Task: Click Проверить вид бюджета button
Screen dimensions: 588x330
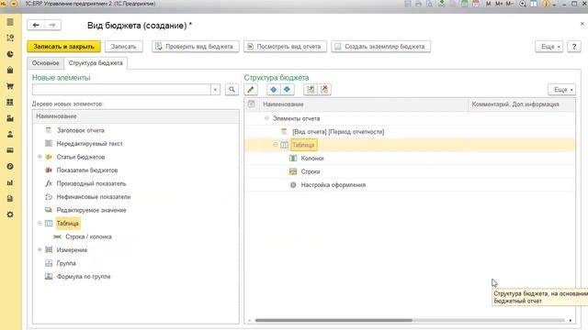Action: (196, 47)
